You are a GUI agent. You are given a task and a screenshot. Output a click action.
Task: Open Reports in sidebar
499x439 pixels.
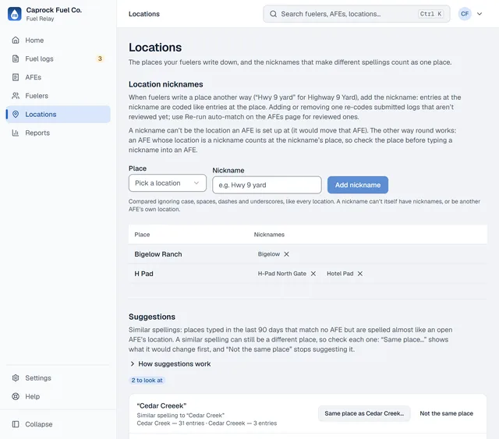[x=58, y=133]
